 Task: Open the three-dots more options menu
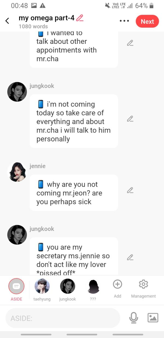point(124,21)
